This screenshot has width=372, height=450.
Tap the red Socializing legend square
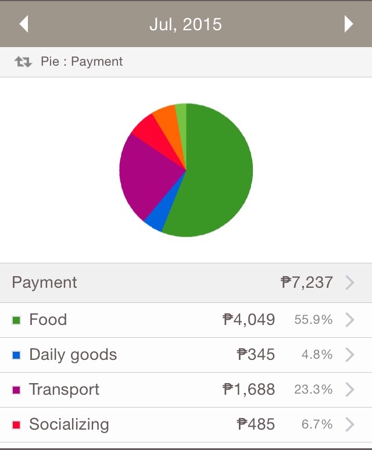coord(16,424)
